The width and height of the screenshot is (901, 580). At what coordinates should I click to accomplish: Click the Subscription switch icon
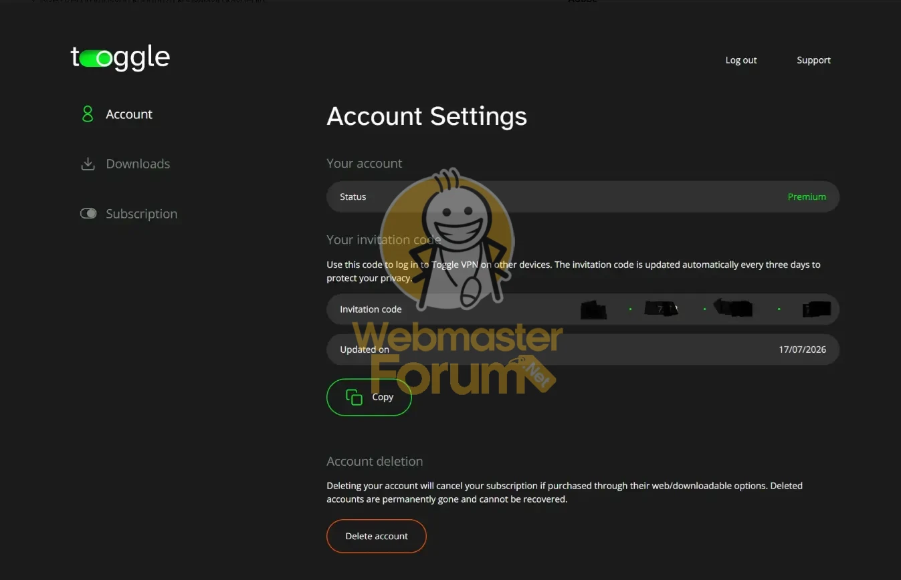(x=88, y=214)
